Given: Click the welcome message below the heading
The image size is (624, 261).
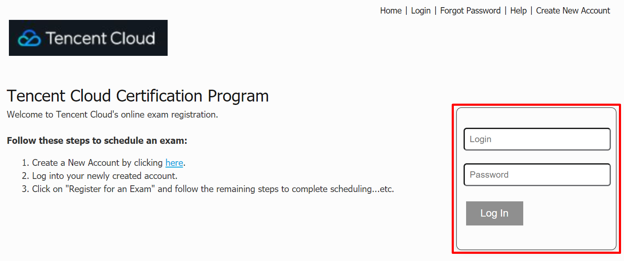Looking at the screenshot, I should (x=112, y=115).
